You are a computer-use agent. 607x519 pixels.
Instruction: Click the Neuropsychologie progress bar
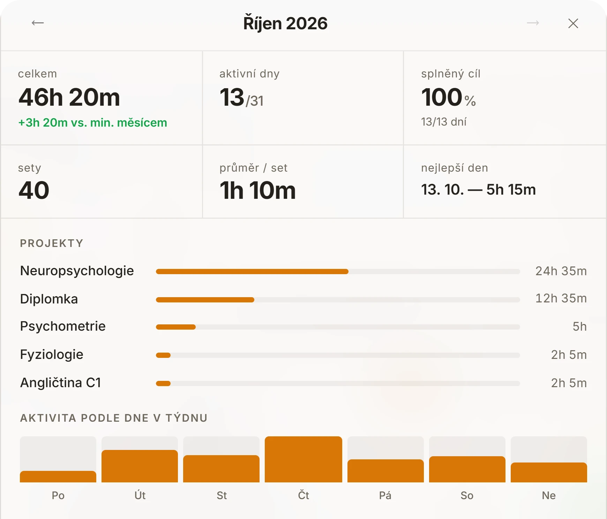pyautogui.click(x=338, y=271)
